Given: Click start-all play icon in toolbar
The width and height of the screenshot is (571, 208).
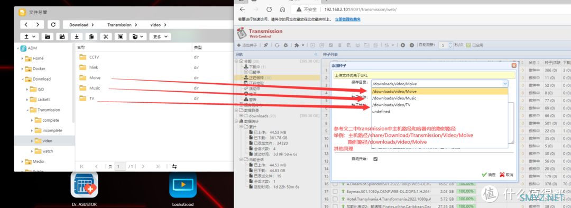Looking at the screenshot, I should 403,45.
